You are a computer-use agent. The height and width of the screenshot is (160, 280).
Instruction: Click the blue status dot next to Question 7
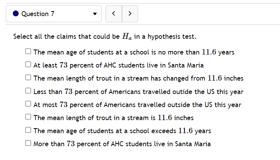16,13
